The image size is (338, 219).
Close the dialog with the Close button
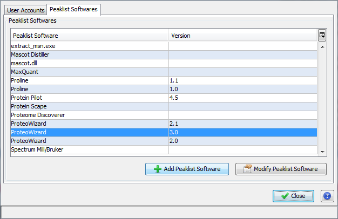pyautogui.click(x=293, y=196)
